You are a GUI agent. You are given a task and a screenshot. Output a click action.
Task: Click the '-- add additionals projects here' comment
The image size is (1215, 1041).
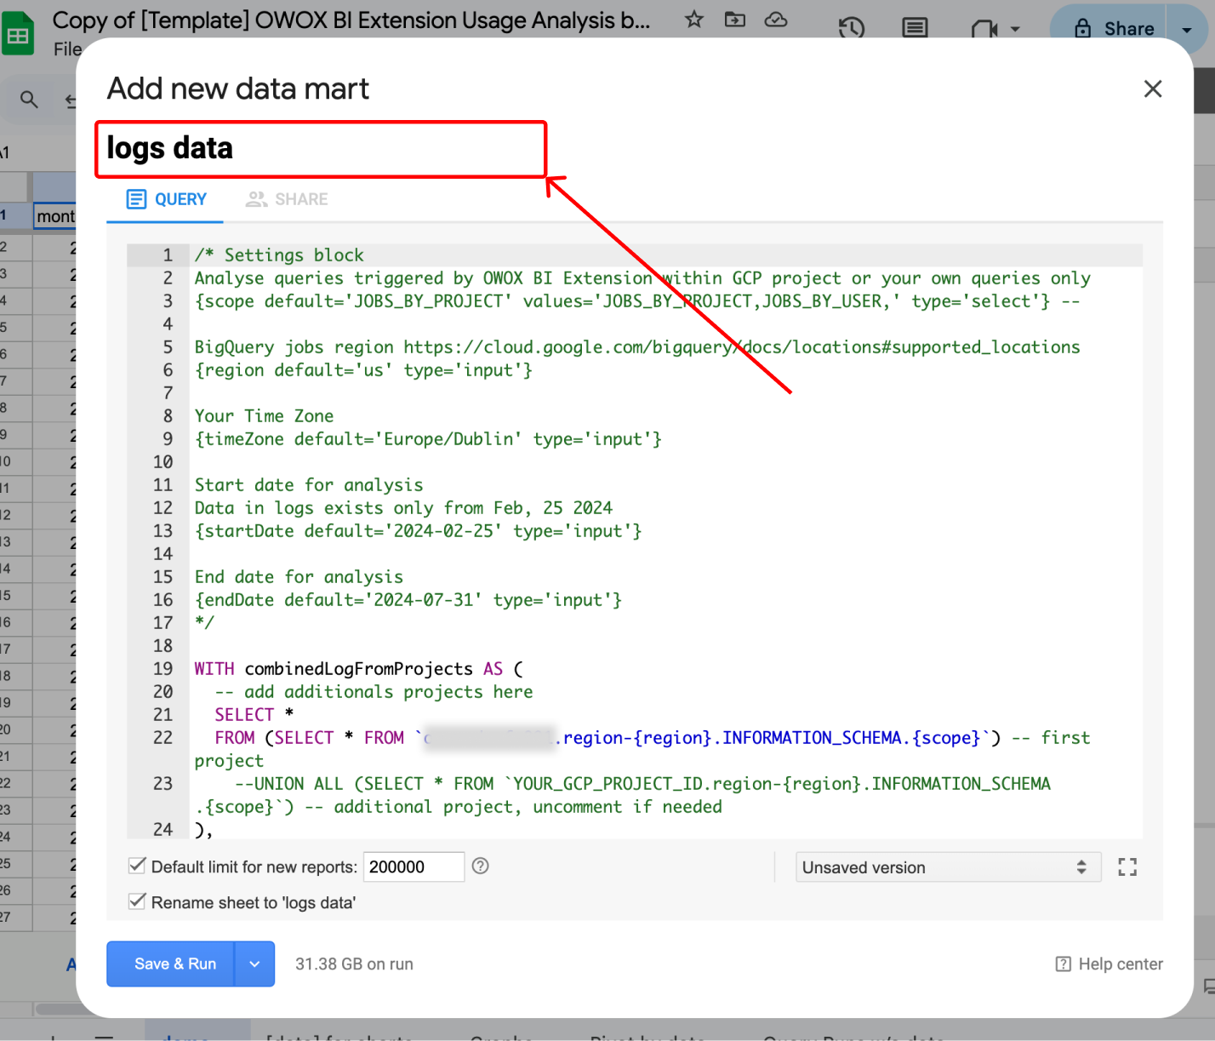click(x=374, y=692)
